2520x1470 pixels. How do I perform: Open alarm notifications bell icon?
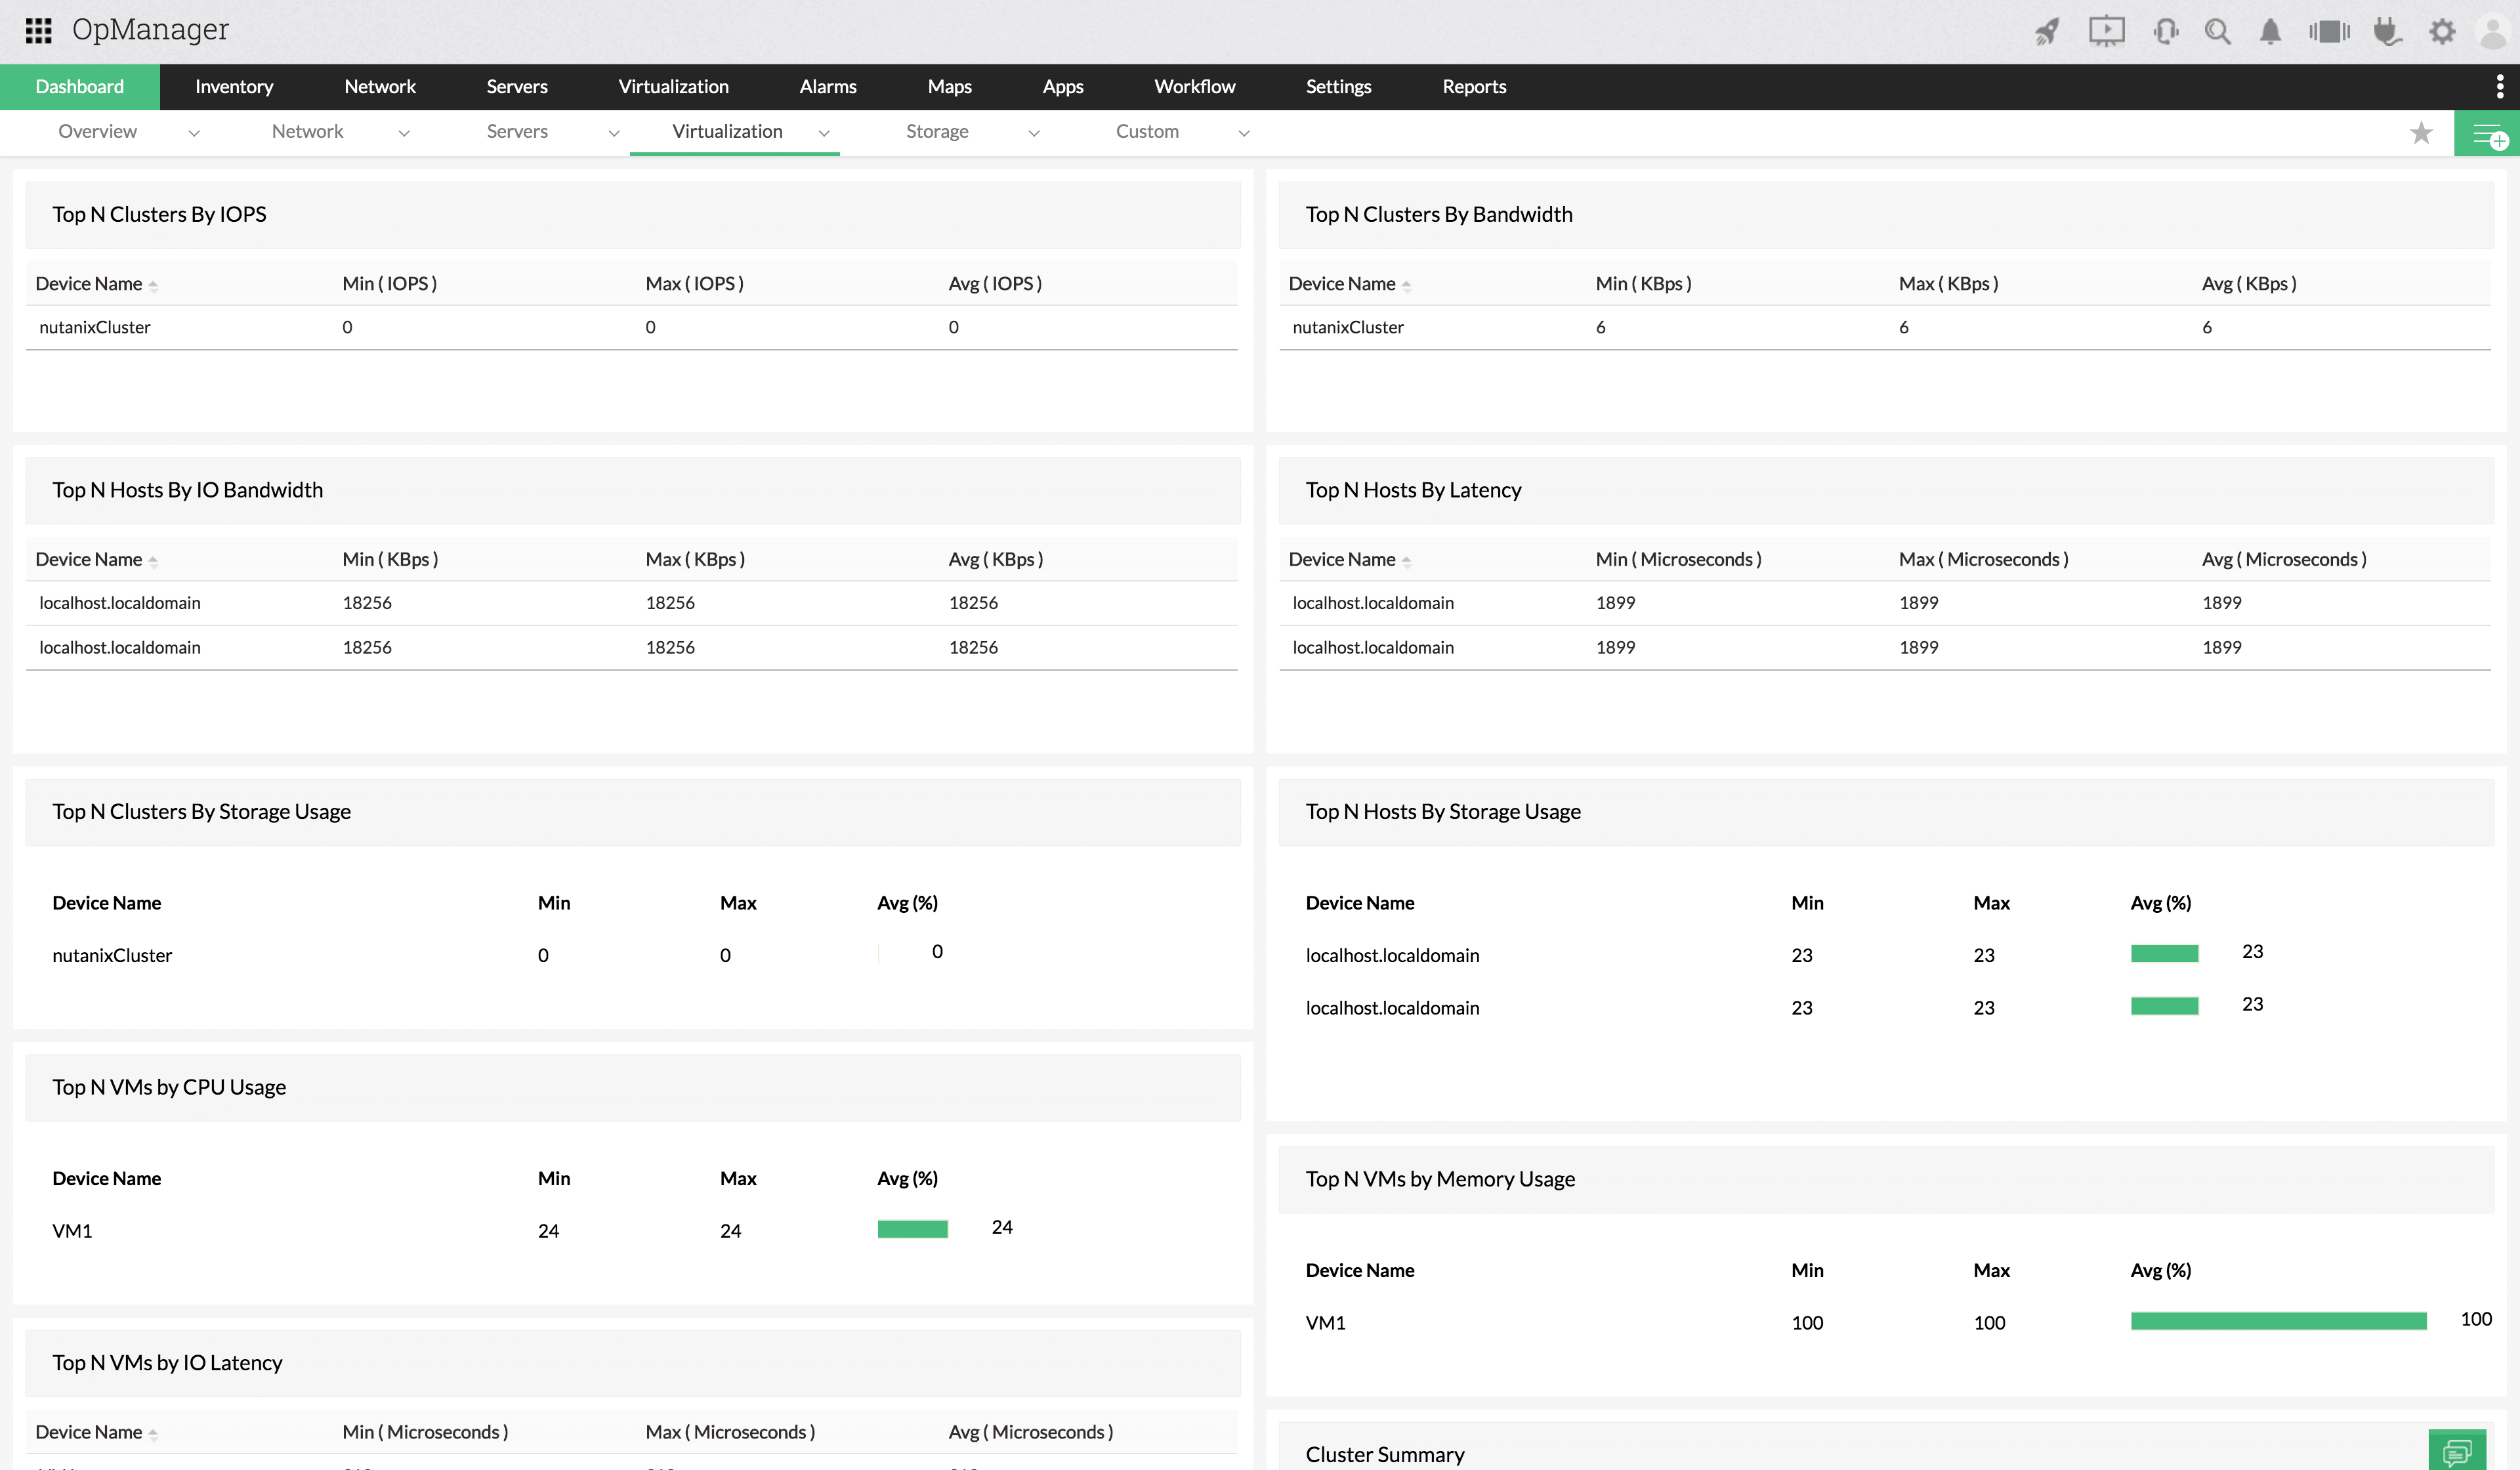coord(2270,31)
